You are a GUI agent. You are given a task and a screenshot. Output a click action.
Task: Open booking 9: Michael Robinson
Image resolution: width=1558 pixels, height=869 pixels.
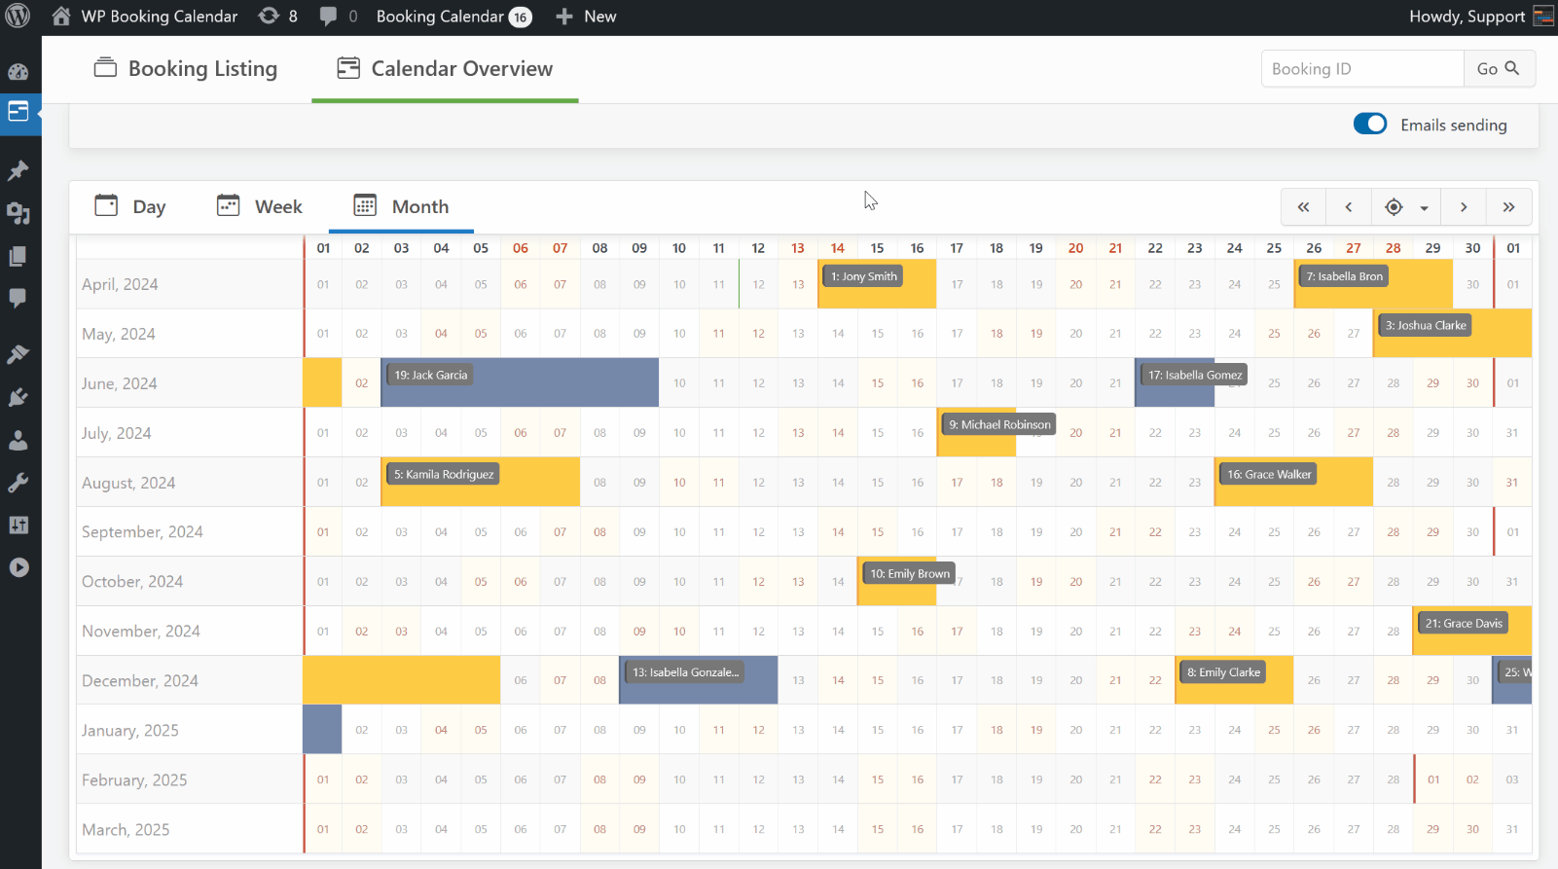tap(999, 424)
